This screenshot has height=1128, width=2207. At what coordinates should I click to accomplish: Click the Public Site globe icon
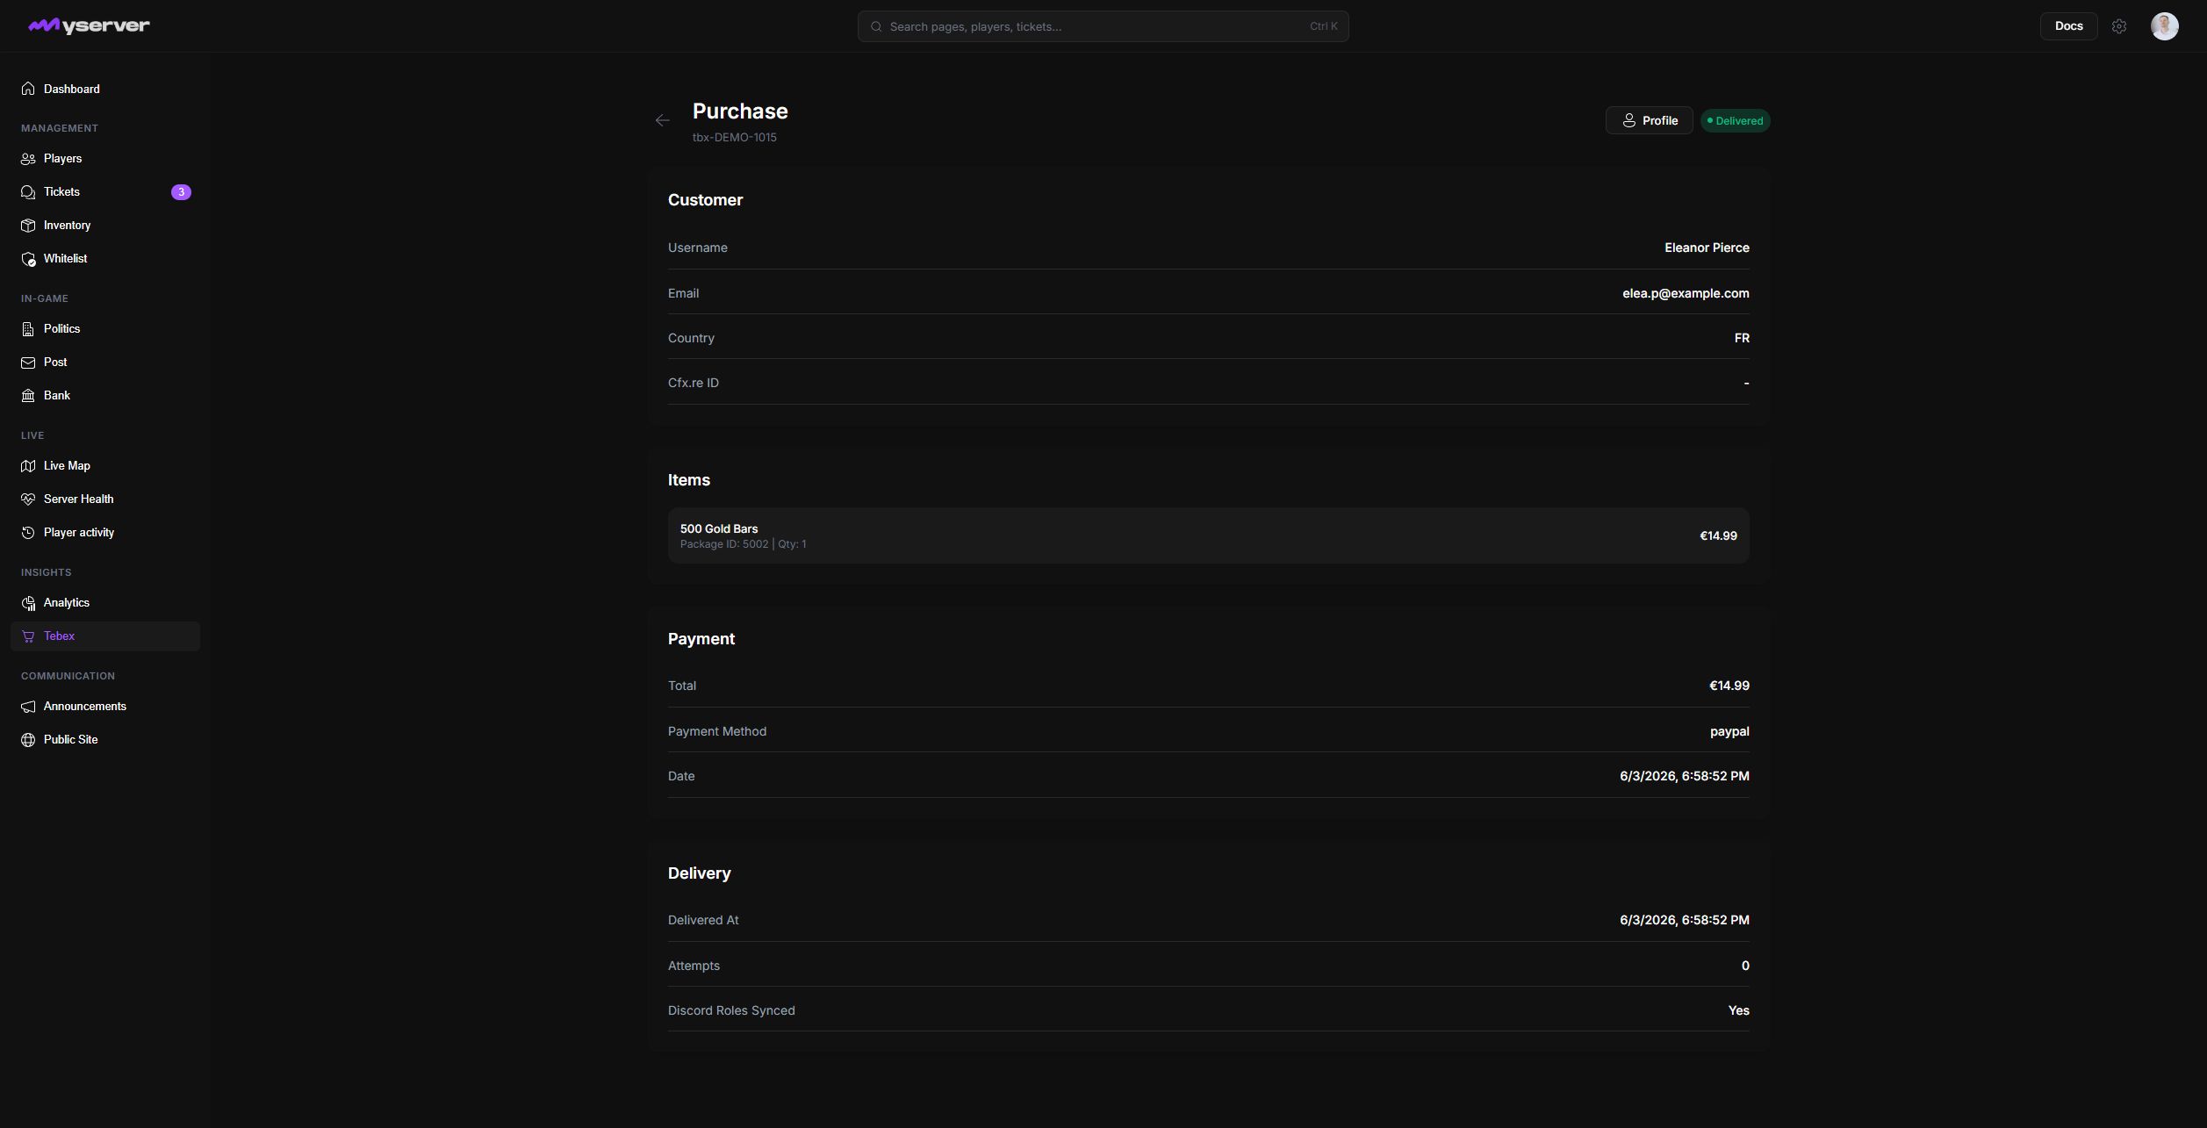click(x=28, y=740)
